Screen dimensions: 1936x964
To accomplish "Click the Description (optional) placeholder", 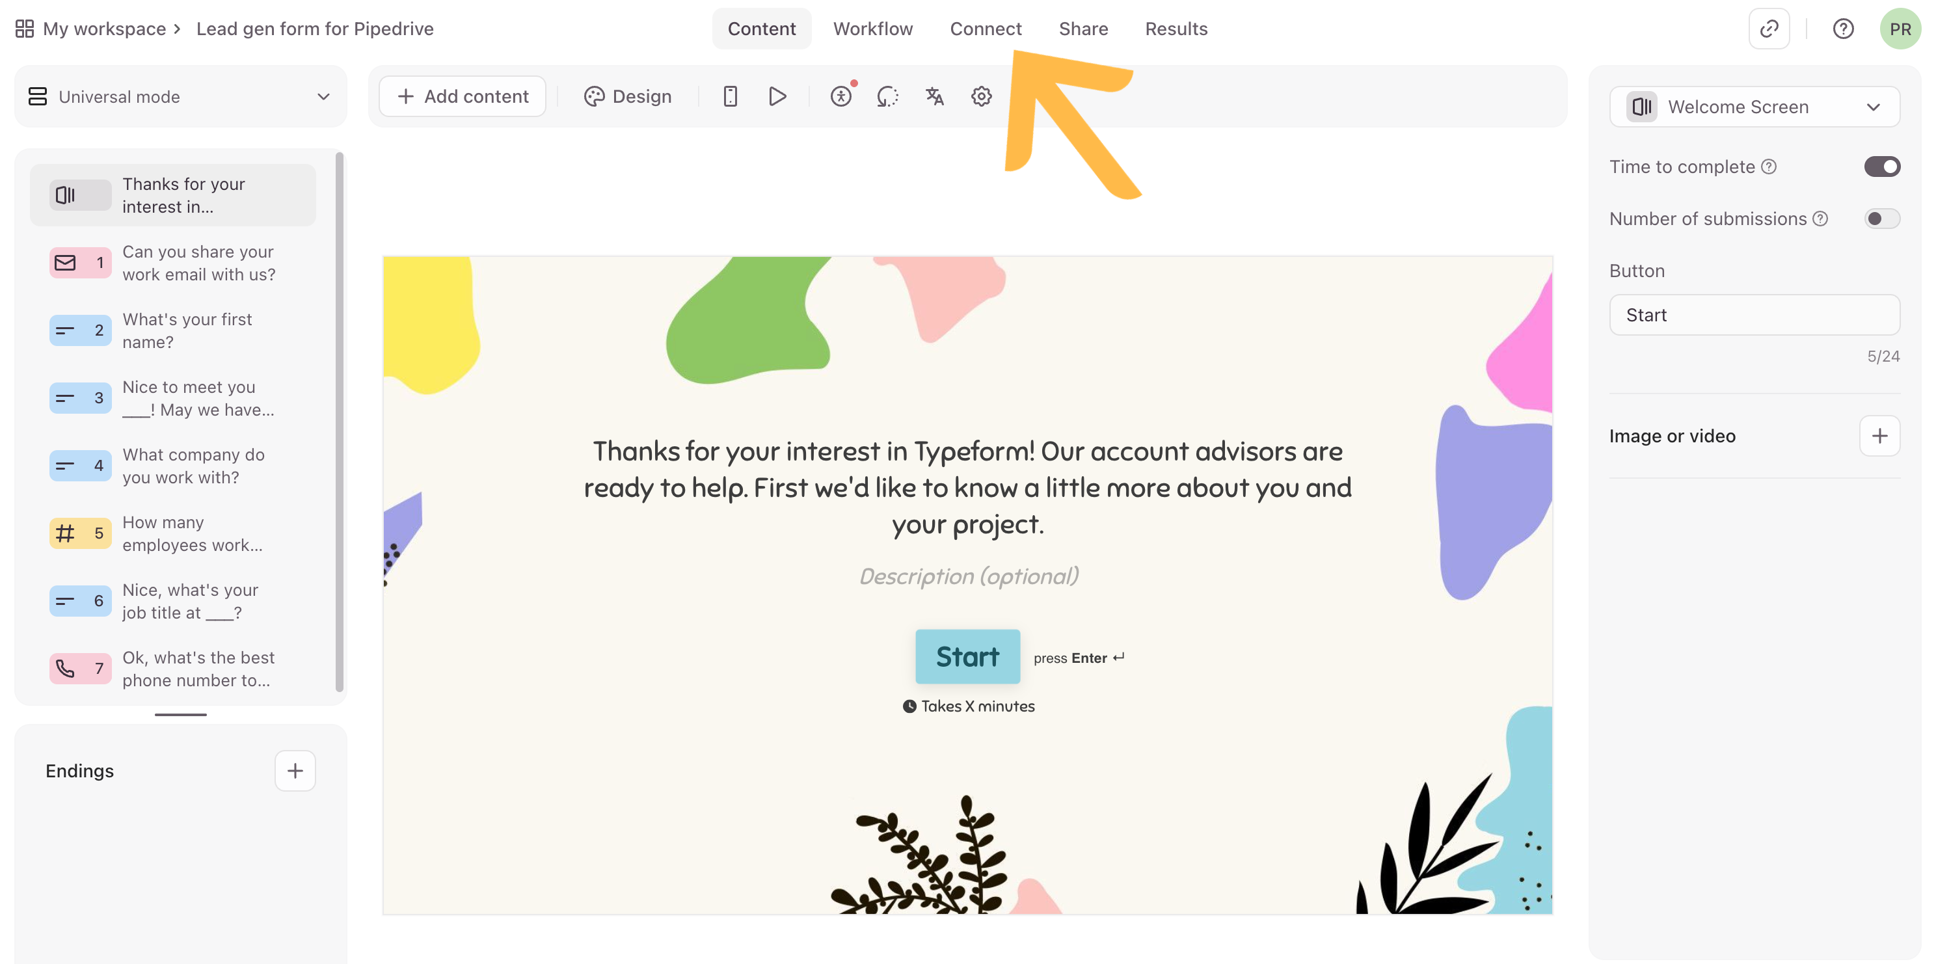I will [968, 576].
